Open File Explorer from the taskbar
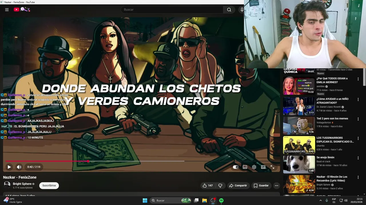 (x=204, y=200)
